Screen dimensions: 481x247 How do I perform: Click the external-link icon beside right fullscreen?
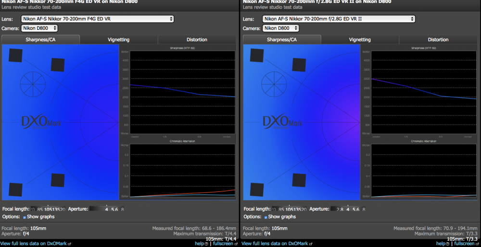[x=477, y=244]
